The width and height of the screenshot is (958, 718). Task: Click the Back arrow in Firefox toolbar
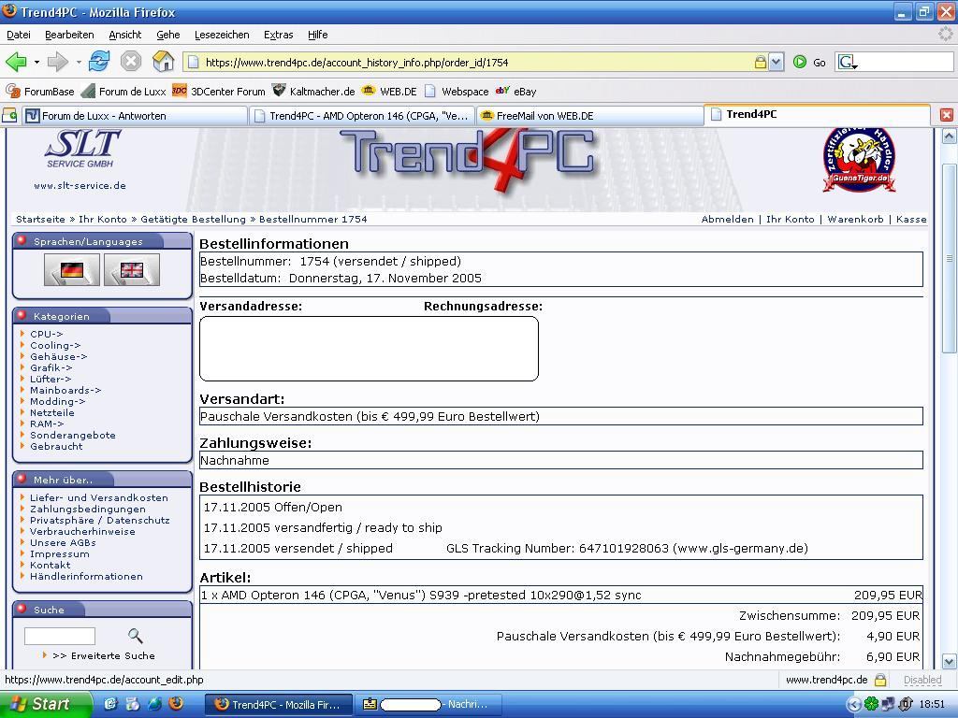pos(16,62)
